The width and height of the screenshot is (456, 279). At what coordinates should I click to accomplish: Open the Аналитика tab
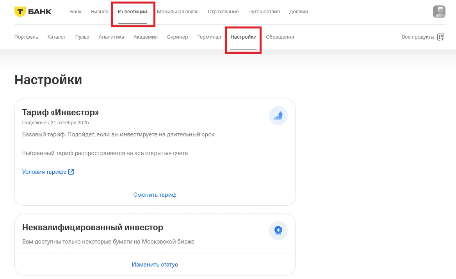coord(111,37)
